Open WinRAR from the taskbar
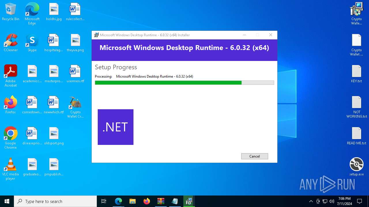The width and height of the screenshot is (369, 207). pos(161,201)
